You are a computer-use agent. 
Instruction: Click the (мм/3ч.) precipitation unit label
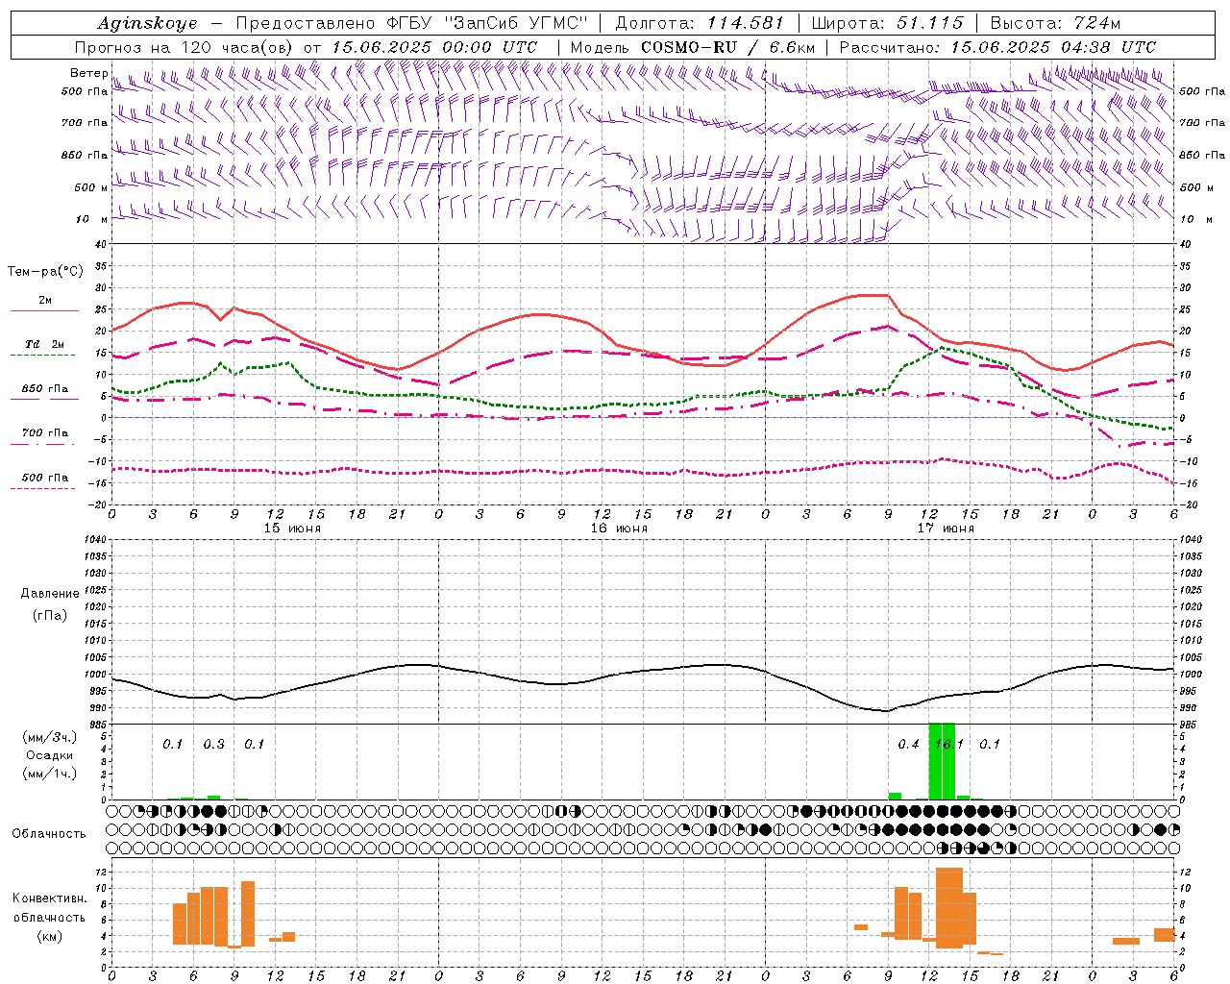coord(50,738)
